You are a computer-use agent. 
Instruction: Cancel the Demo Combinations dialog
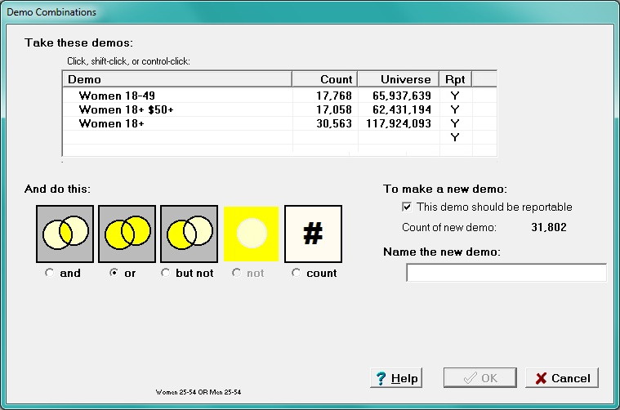pos(562,378)
